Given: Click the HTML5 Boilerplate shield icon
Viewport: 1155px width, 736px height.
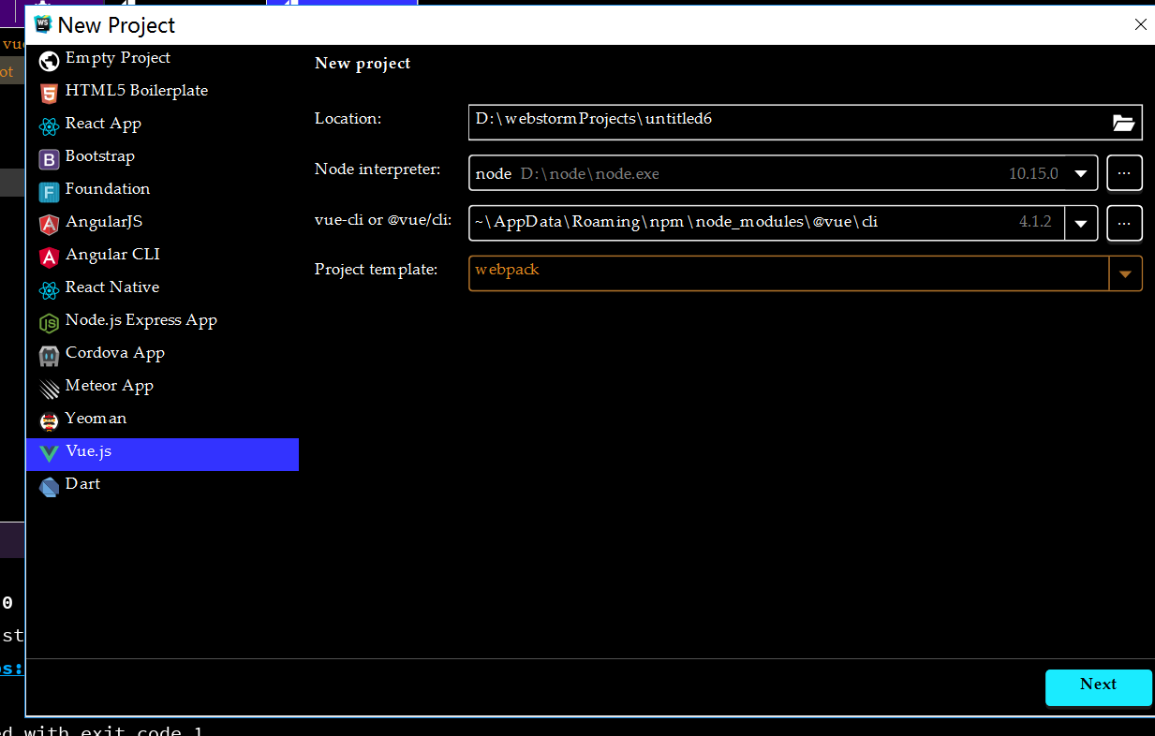Looking at the screenshot, I should click(50, 94).
